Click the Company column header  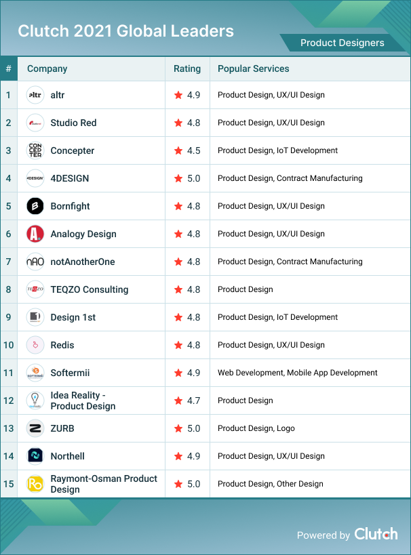click(47, 68)
